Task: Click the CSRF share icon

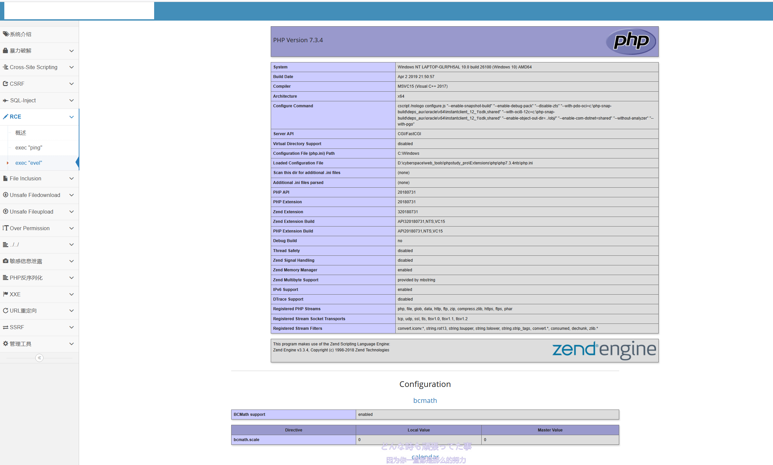Action: click(x=5, y=84)
